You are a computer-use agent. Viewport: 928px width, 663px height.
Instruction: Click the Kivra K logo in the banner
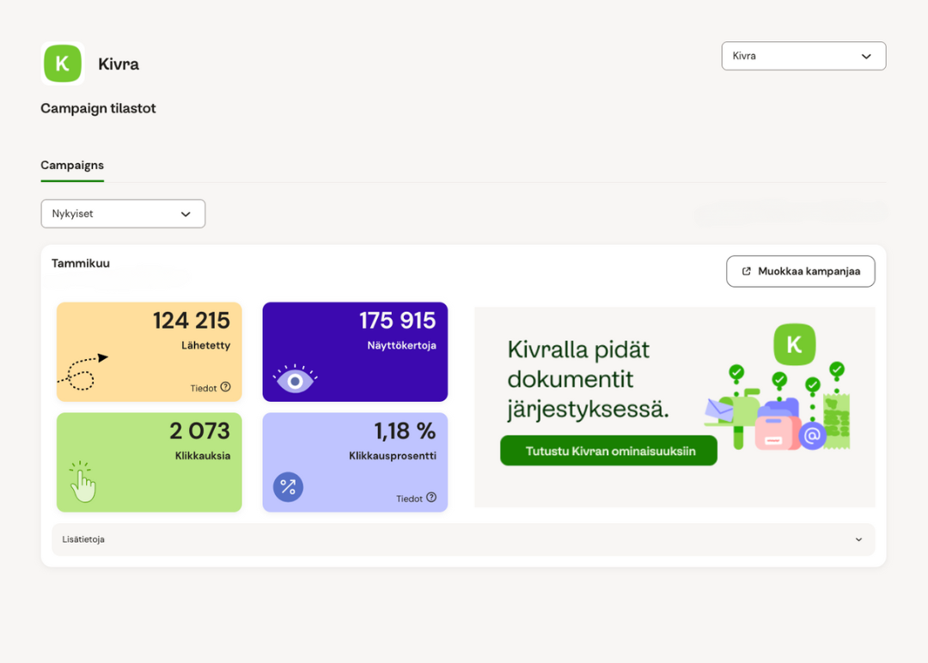click(x=794, y=344)
